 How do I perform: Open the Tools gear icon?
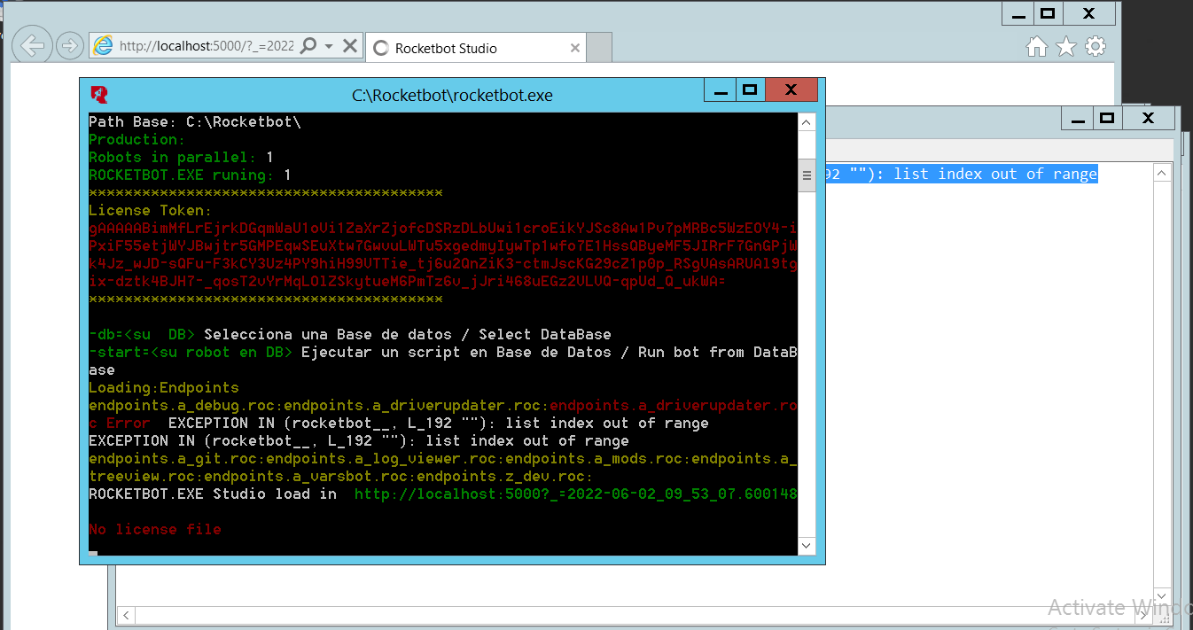click(x=1096, y=47)
